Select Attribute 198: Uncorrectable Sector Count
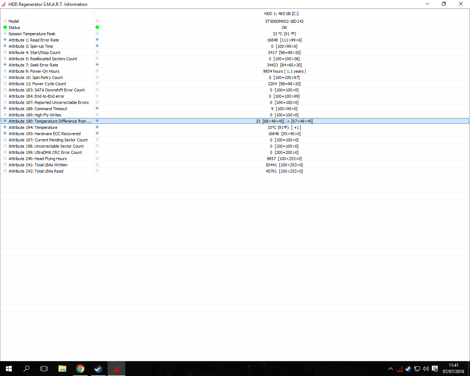Screen dimensions: 470x376 tap(46, 146)
